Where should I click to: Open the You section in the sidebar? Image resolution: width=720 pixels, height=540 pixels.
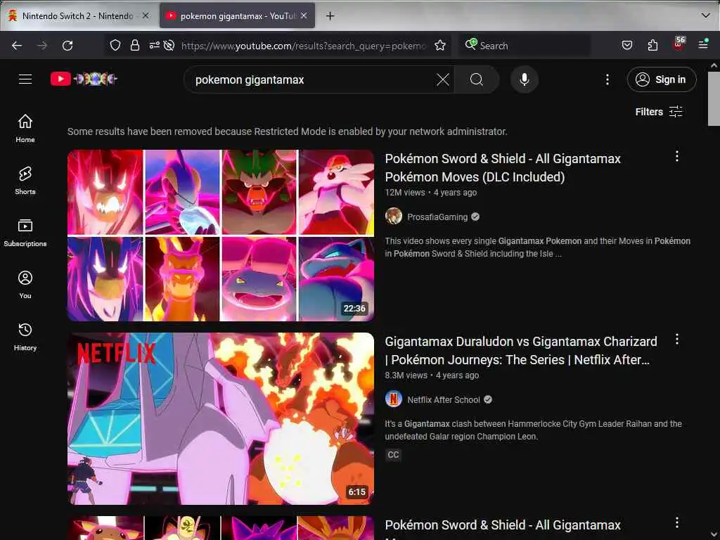[x=25, y=285]
